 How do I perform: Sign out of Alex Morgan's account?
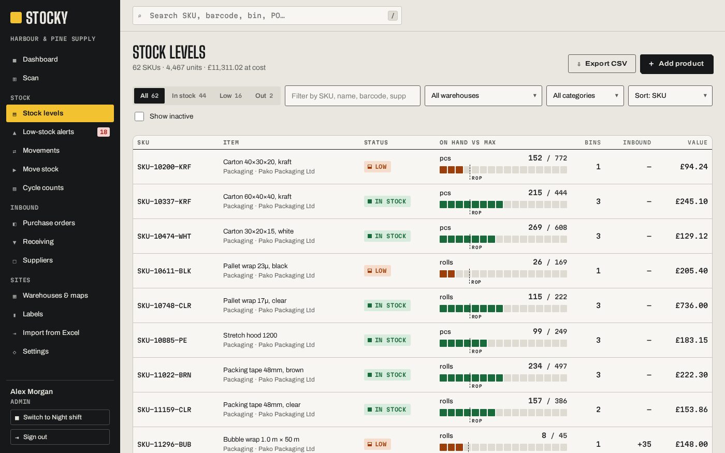[60, 437]
